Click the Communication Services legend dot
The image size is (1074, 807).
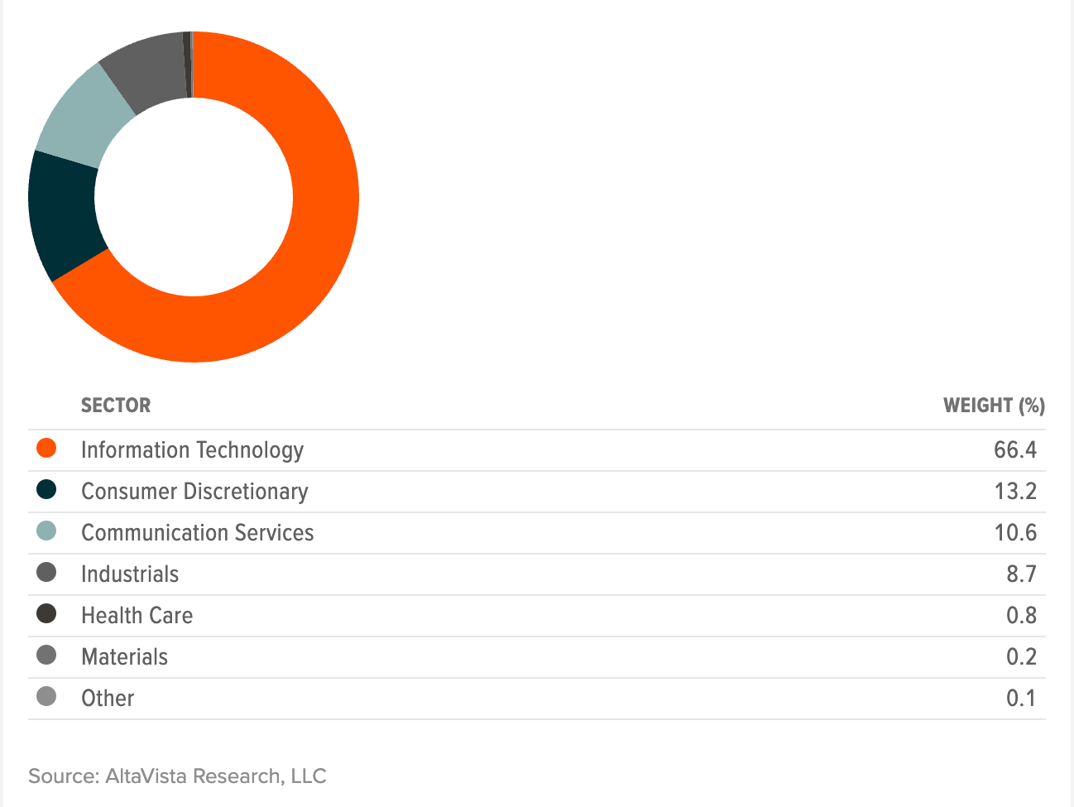(x=46, y=531)
